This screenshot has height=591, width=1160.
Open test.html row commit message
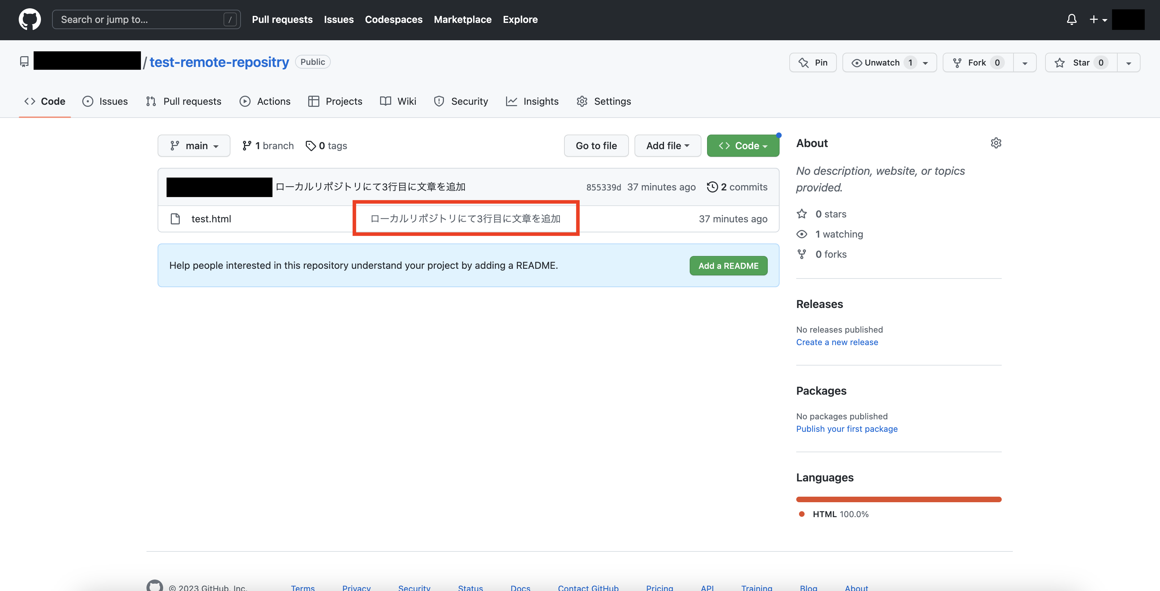(465, 218)
